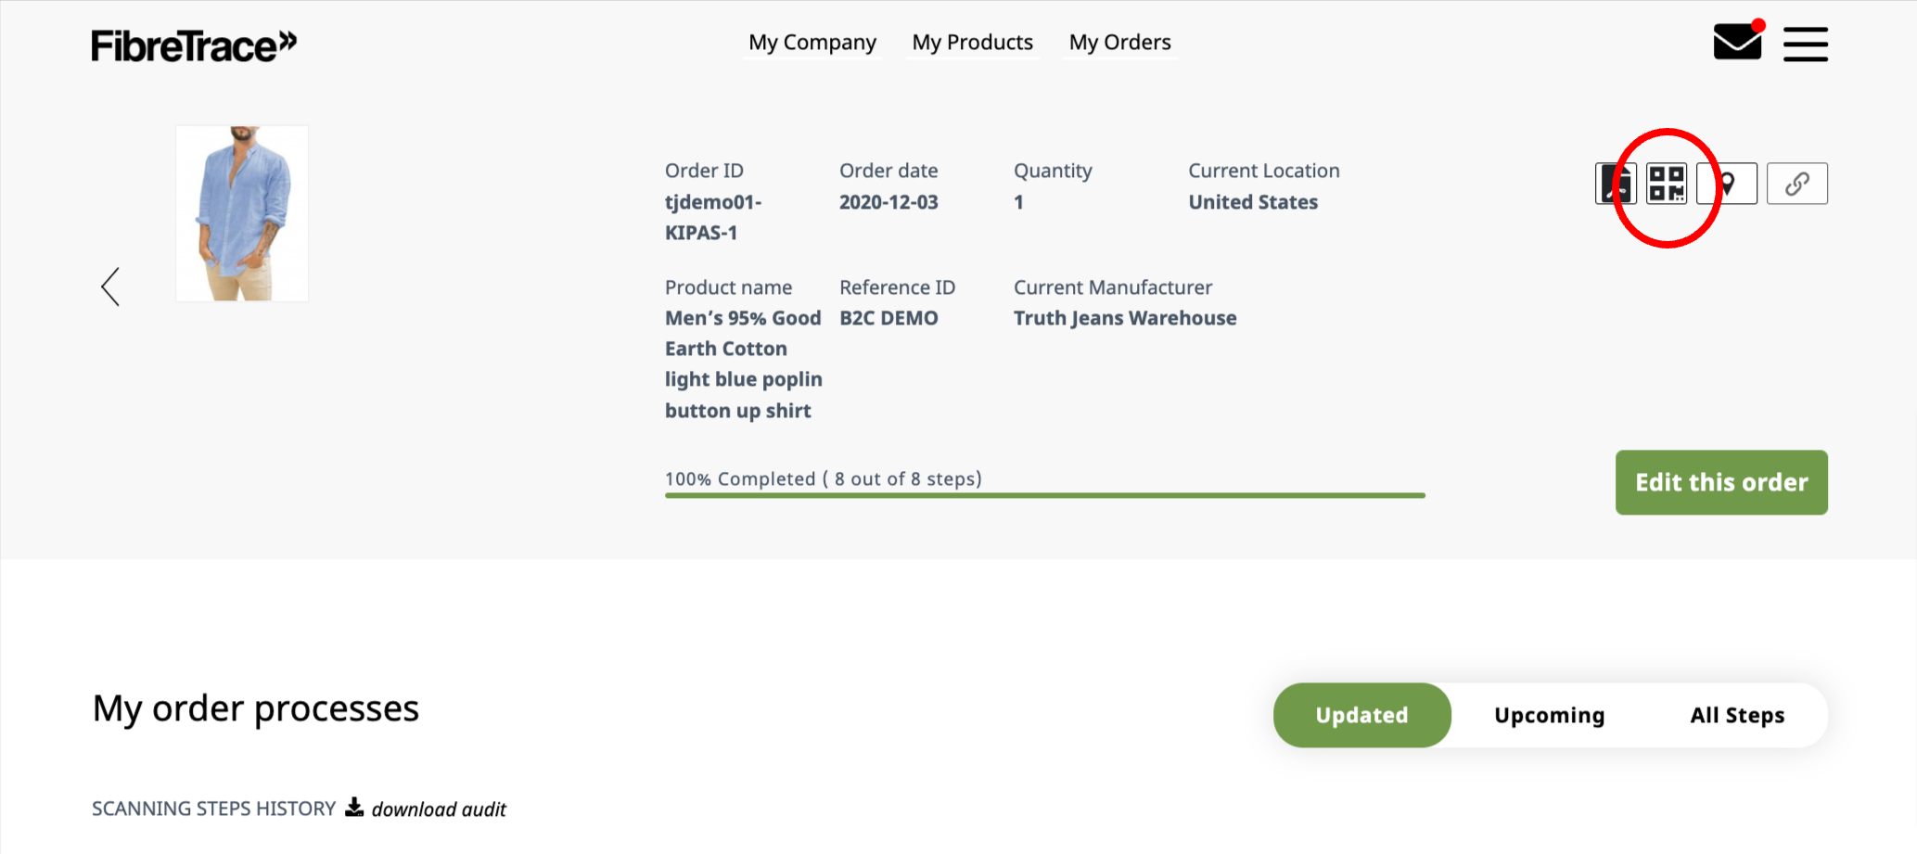The height and width of the screenshot is (854, 1917).
Task: Switch to the Upcoming steps view
Action: pos(1549,714)
